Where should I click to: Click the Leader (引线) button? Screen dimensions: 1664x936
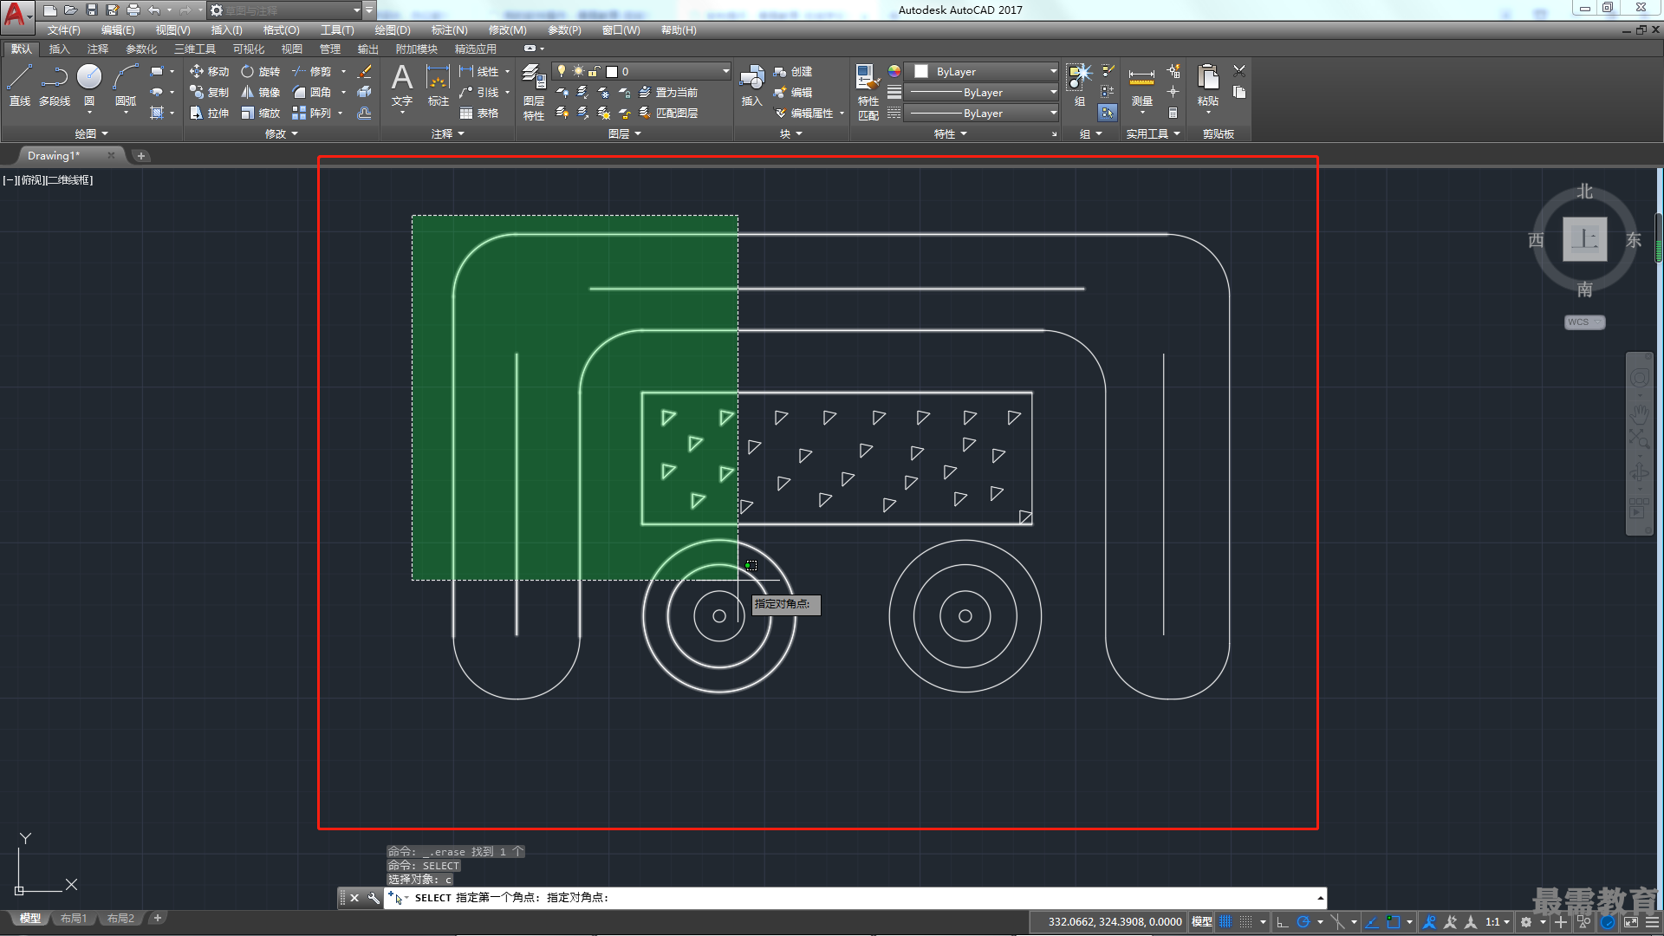click(x=479, y=92)
